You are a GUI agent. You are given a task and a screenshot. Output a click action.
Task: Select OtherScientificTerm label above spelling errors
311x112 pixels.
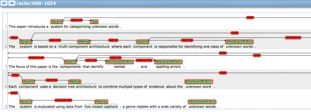pos(168,62)
